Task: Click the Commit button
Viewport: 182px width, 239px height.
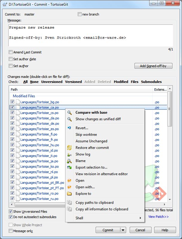Action: point(108,230)
